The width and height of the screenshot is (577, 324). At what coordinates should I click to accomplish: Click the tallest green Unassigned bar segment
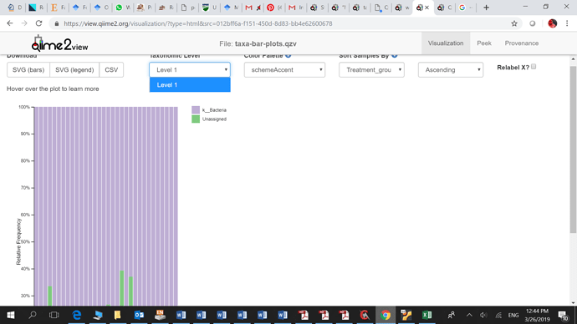point(122,288)
